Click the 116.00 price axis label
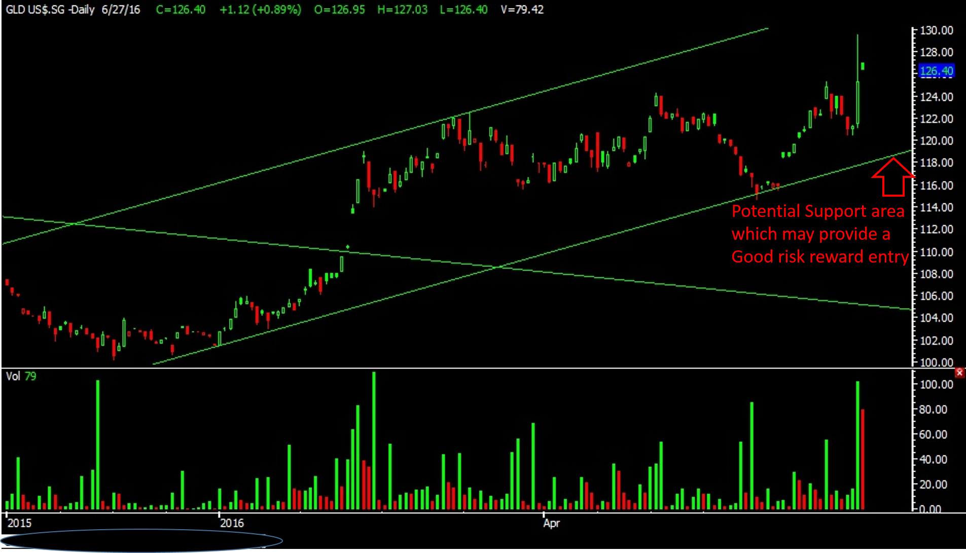 [937, 186]
